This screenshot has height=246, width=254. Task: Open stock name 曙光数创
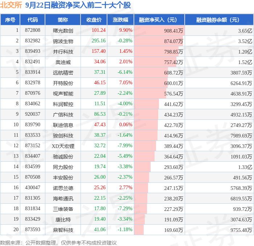pyautogui.click(x=63, y=31)
